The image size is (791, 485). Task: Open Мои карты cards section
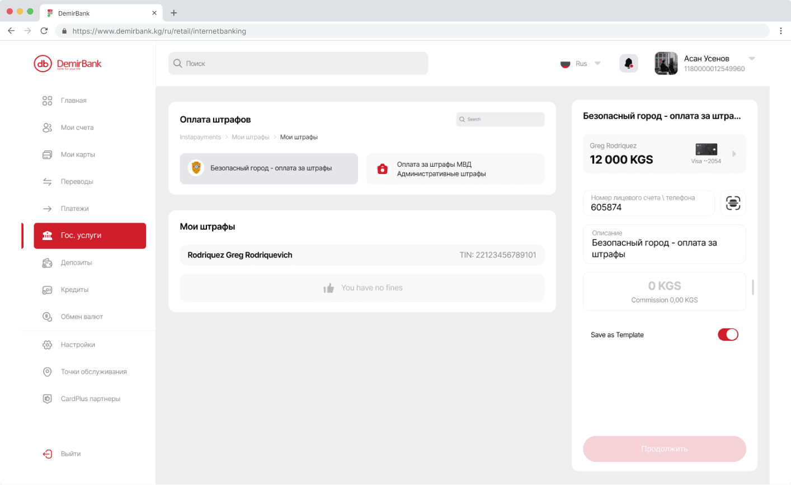[x=78, y=154]
